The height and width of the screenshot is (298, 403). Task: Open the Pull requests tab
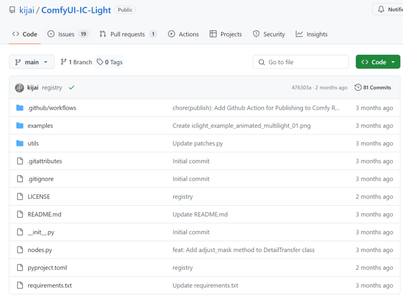click(128, 34)
